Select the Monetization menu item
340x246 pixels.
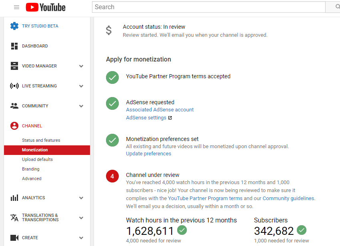click(x=47, y=150)
